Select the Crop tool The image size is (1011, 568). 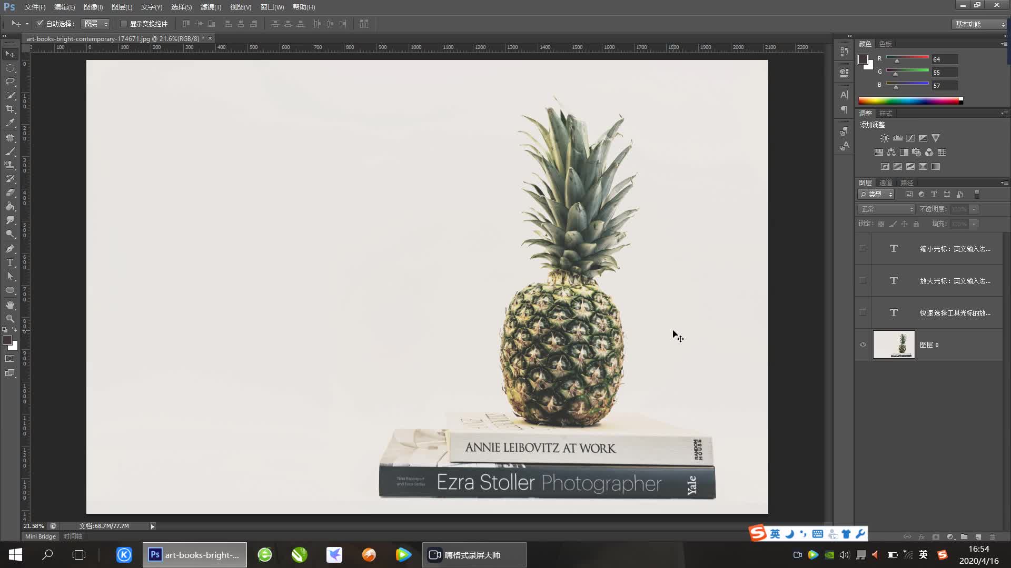click(x=10, y=109)
